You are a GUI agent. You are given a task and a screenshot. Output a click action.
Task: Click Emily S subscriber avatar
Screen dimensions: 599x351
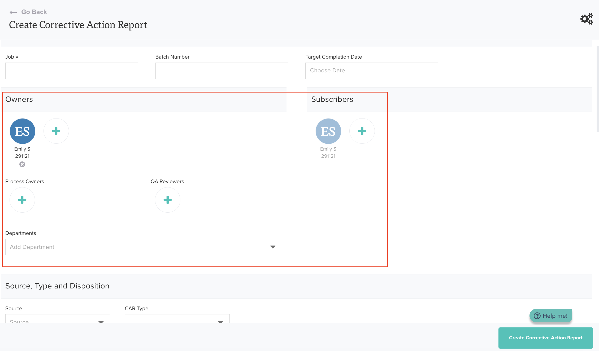click(328, 131)
